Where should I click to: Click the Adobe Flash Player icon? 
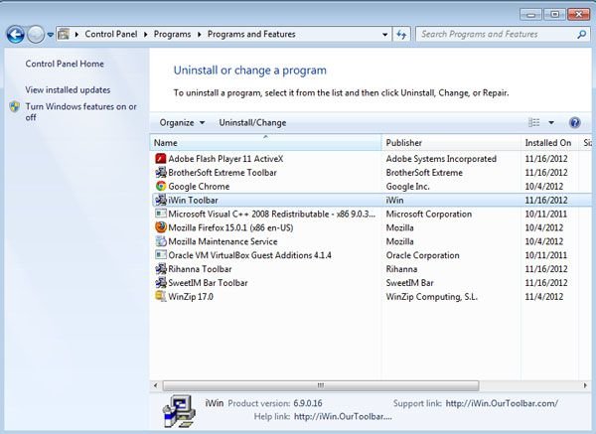[x=161, y=159]
